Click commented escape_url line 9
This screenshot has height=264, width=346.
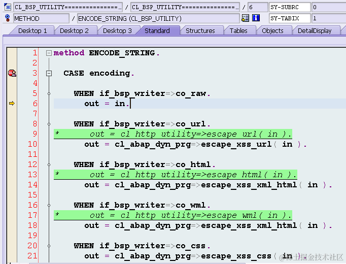(x=173, y=134)
